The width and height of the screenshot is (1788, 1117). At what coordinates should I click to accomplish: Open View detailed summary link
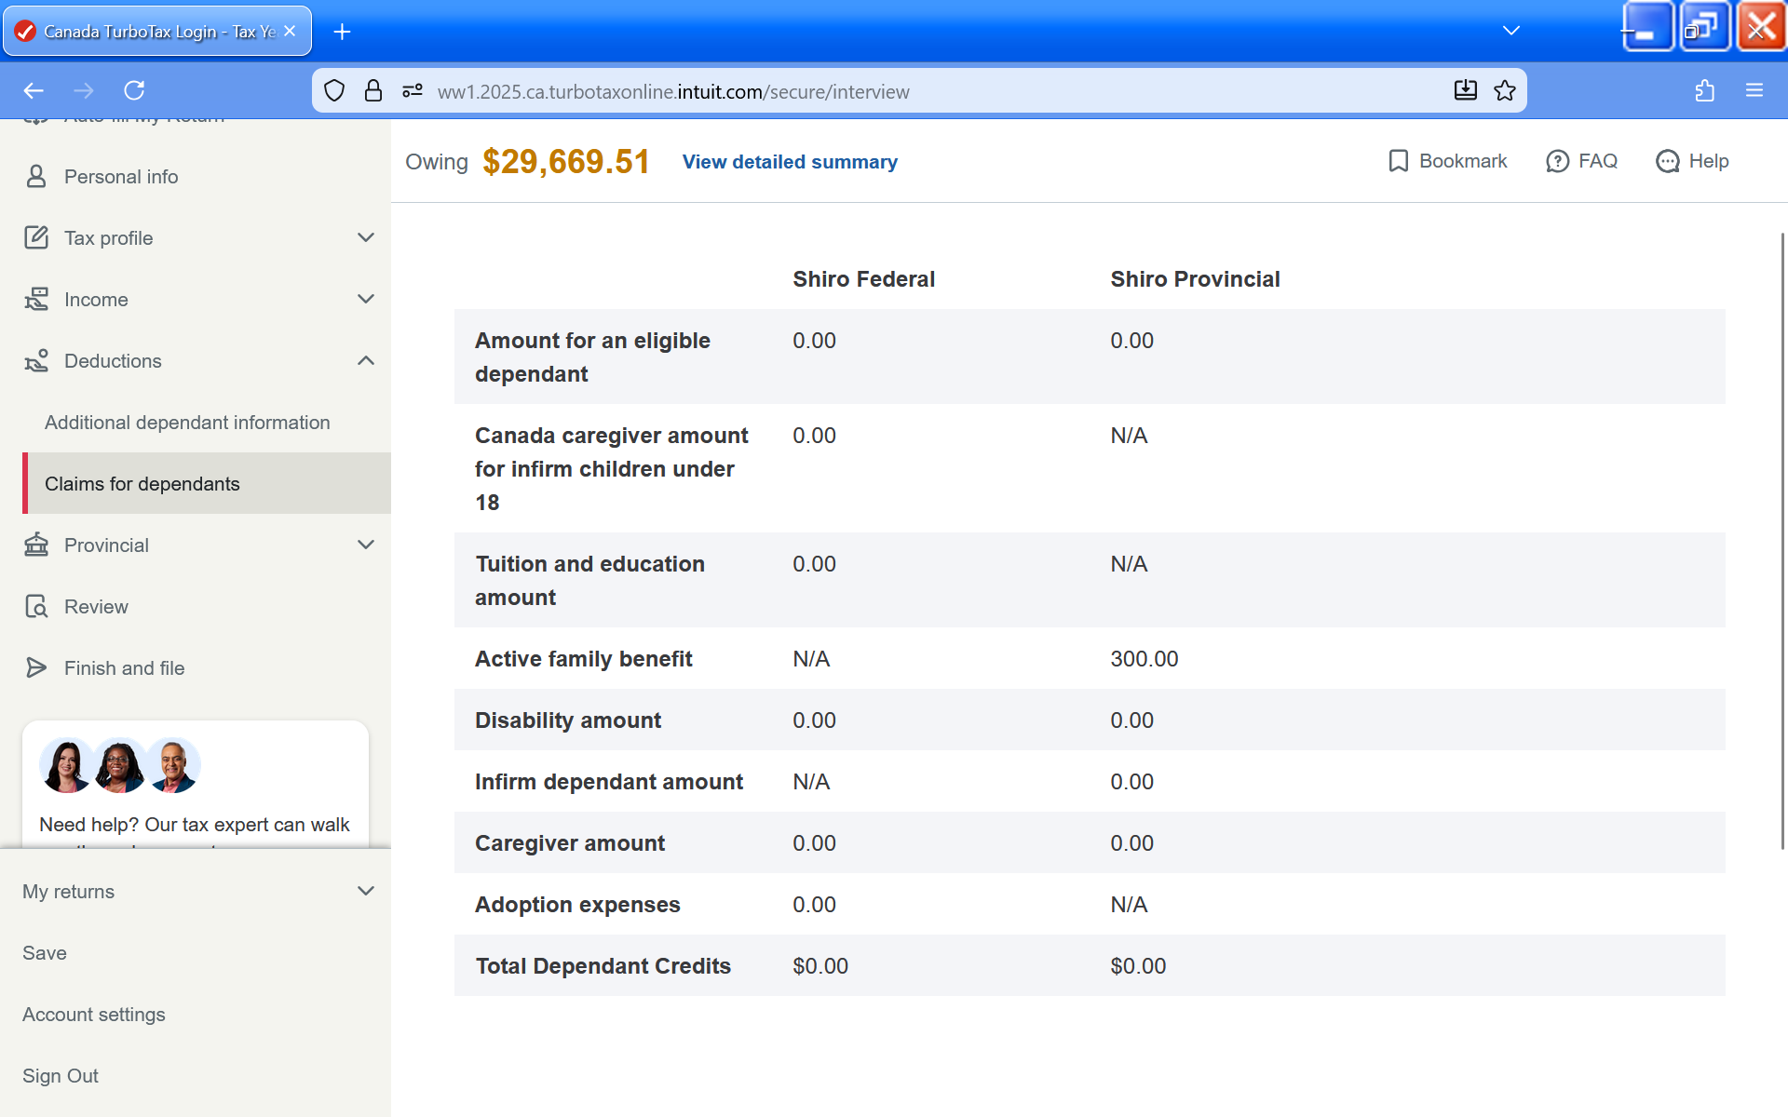790,162
